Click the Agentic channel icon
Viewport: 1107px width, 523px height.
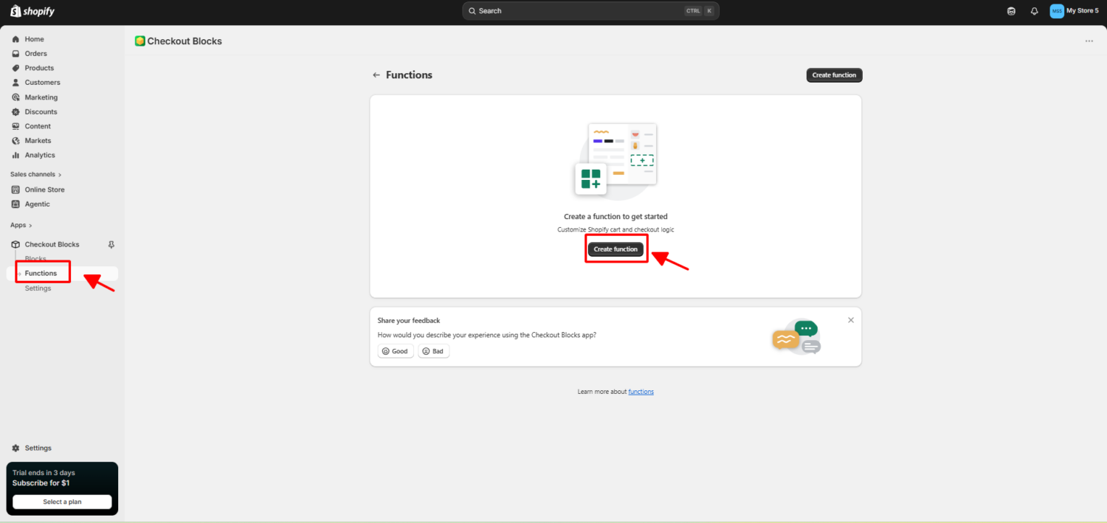click(x=16, y=204)
